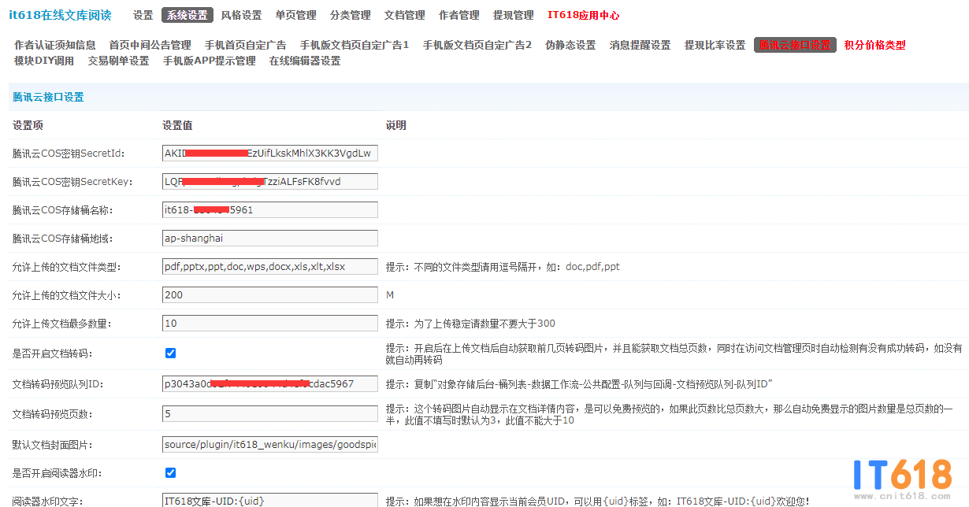Toggle 是否开启阅读器水印 checkbox
969x507 pixels.
[170, 472]
